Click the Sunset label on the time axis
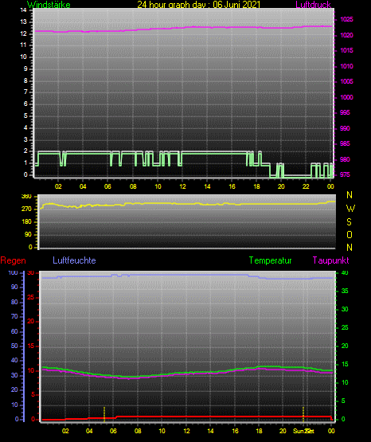The width and height of the screenshot is (371, 442). click(303, 431)
